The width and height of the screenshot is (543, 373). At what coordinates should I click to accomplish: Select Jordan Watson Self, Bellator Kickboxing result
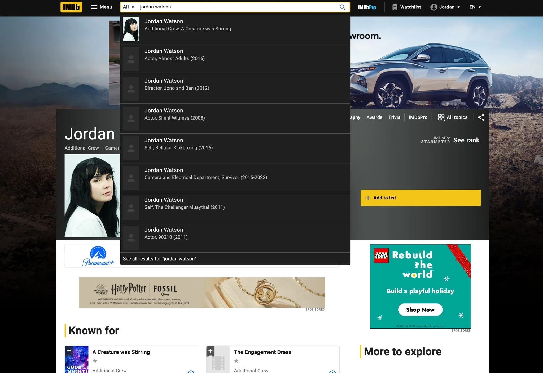(235, 148)
